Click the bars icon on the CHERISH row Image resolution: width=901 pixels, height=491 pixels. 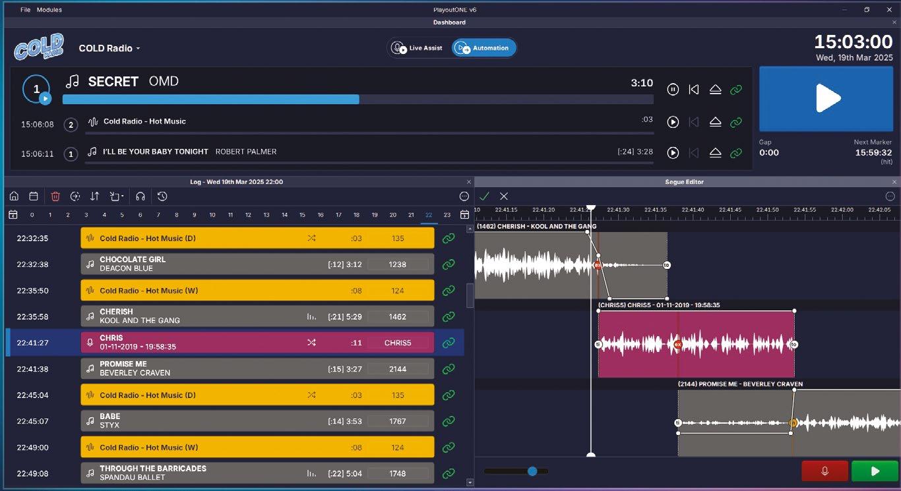[x=311, y=317]
